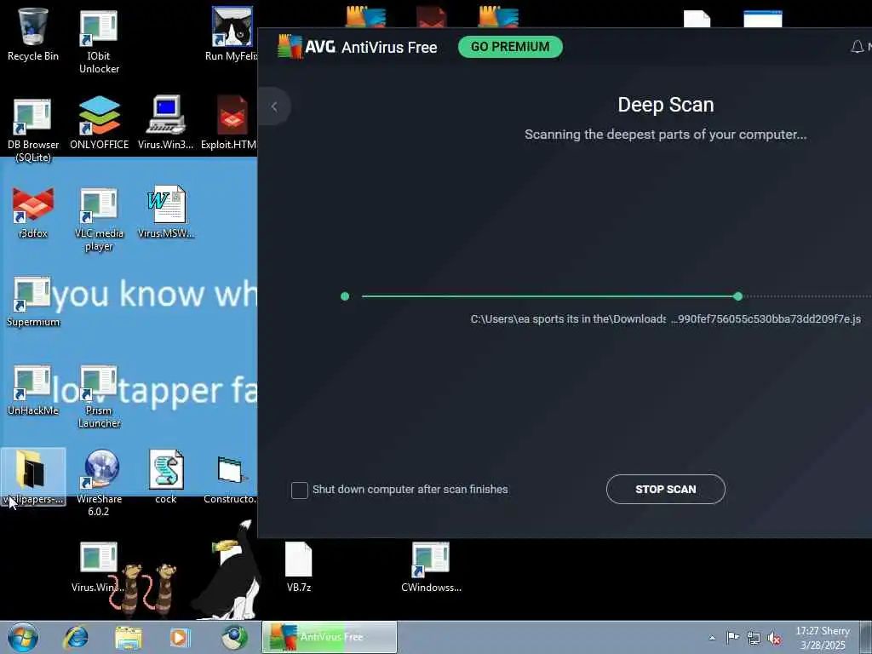Launch IObit Unlocker shortcut
Viewport: 872px width, 654px height.
(99, 40)
